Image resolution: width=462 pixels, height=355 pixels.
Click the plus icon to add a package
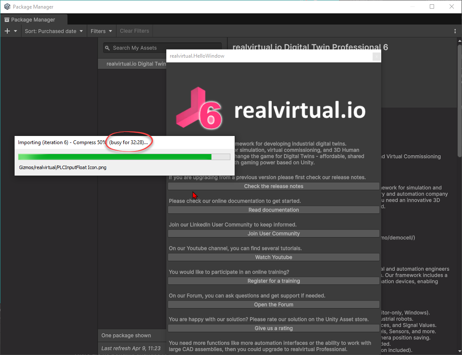pyautogui.click(x=7, y=31)
